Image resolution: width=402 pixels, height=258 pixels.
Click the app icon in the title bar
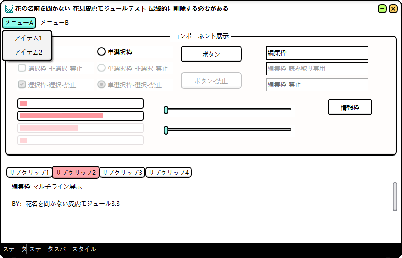pos(9,9)
